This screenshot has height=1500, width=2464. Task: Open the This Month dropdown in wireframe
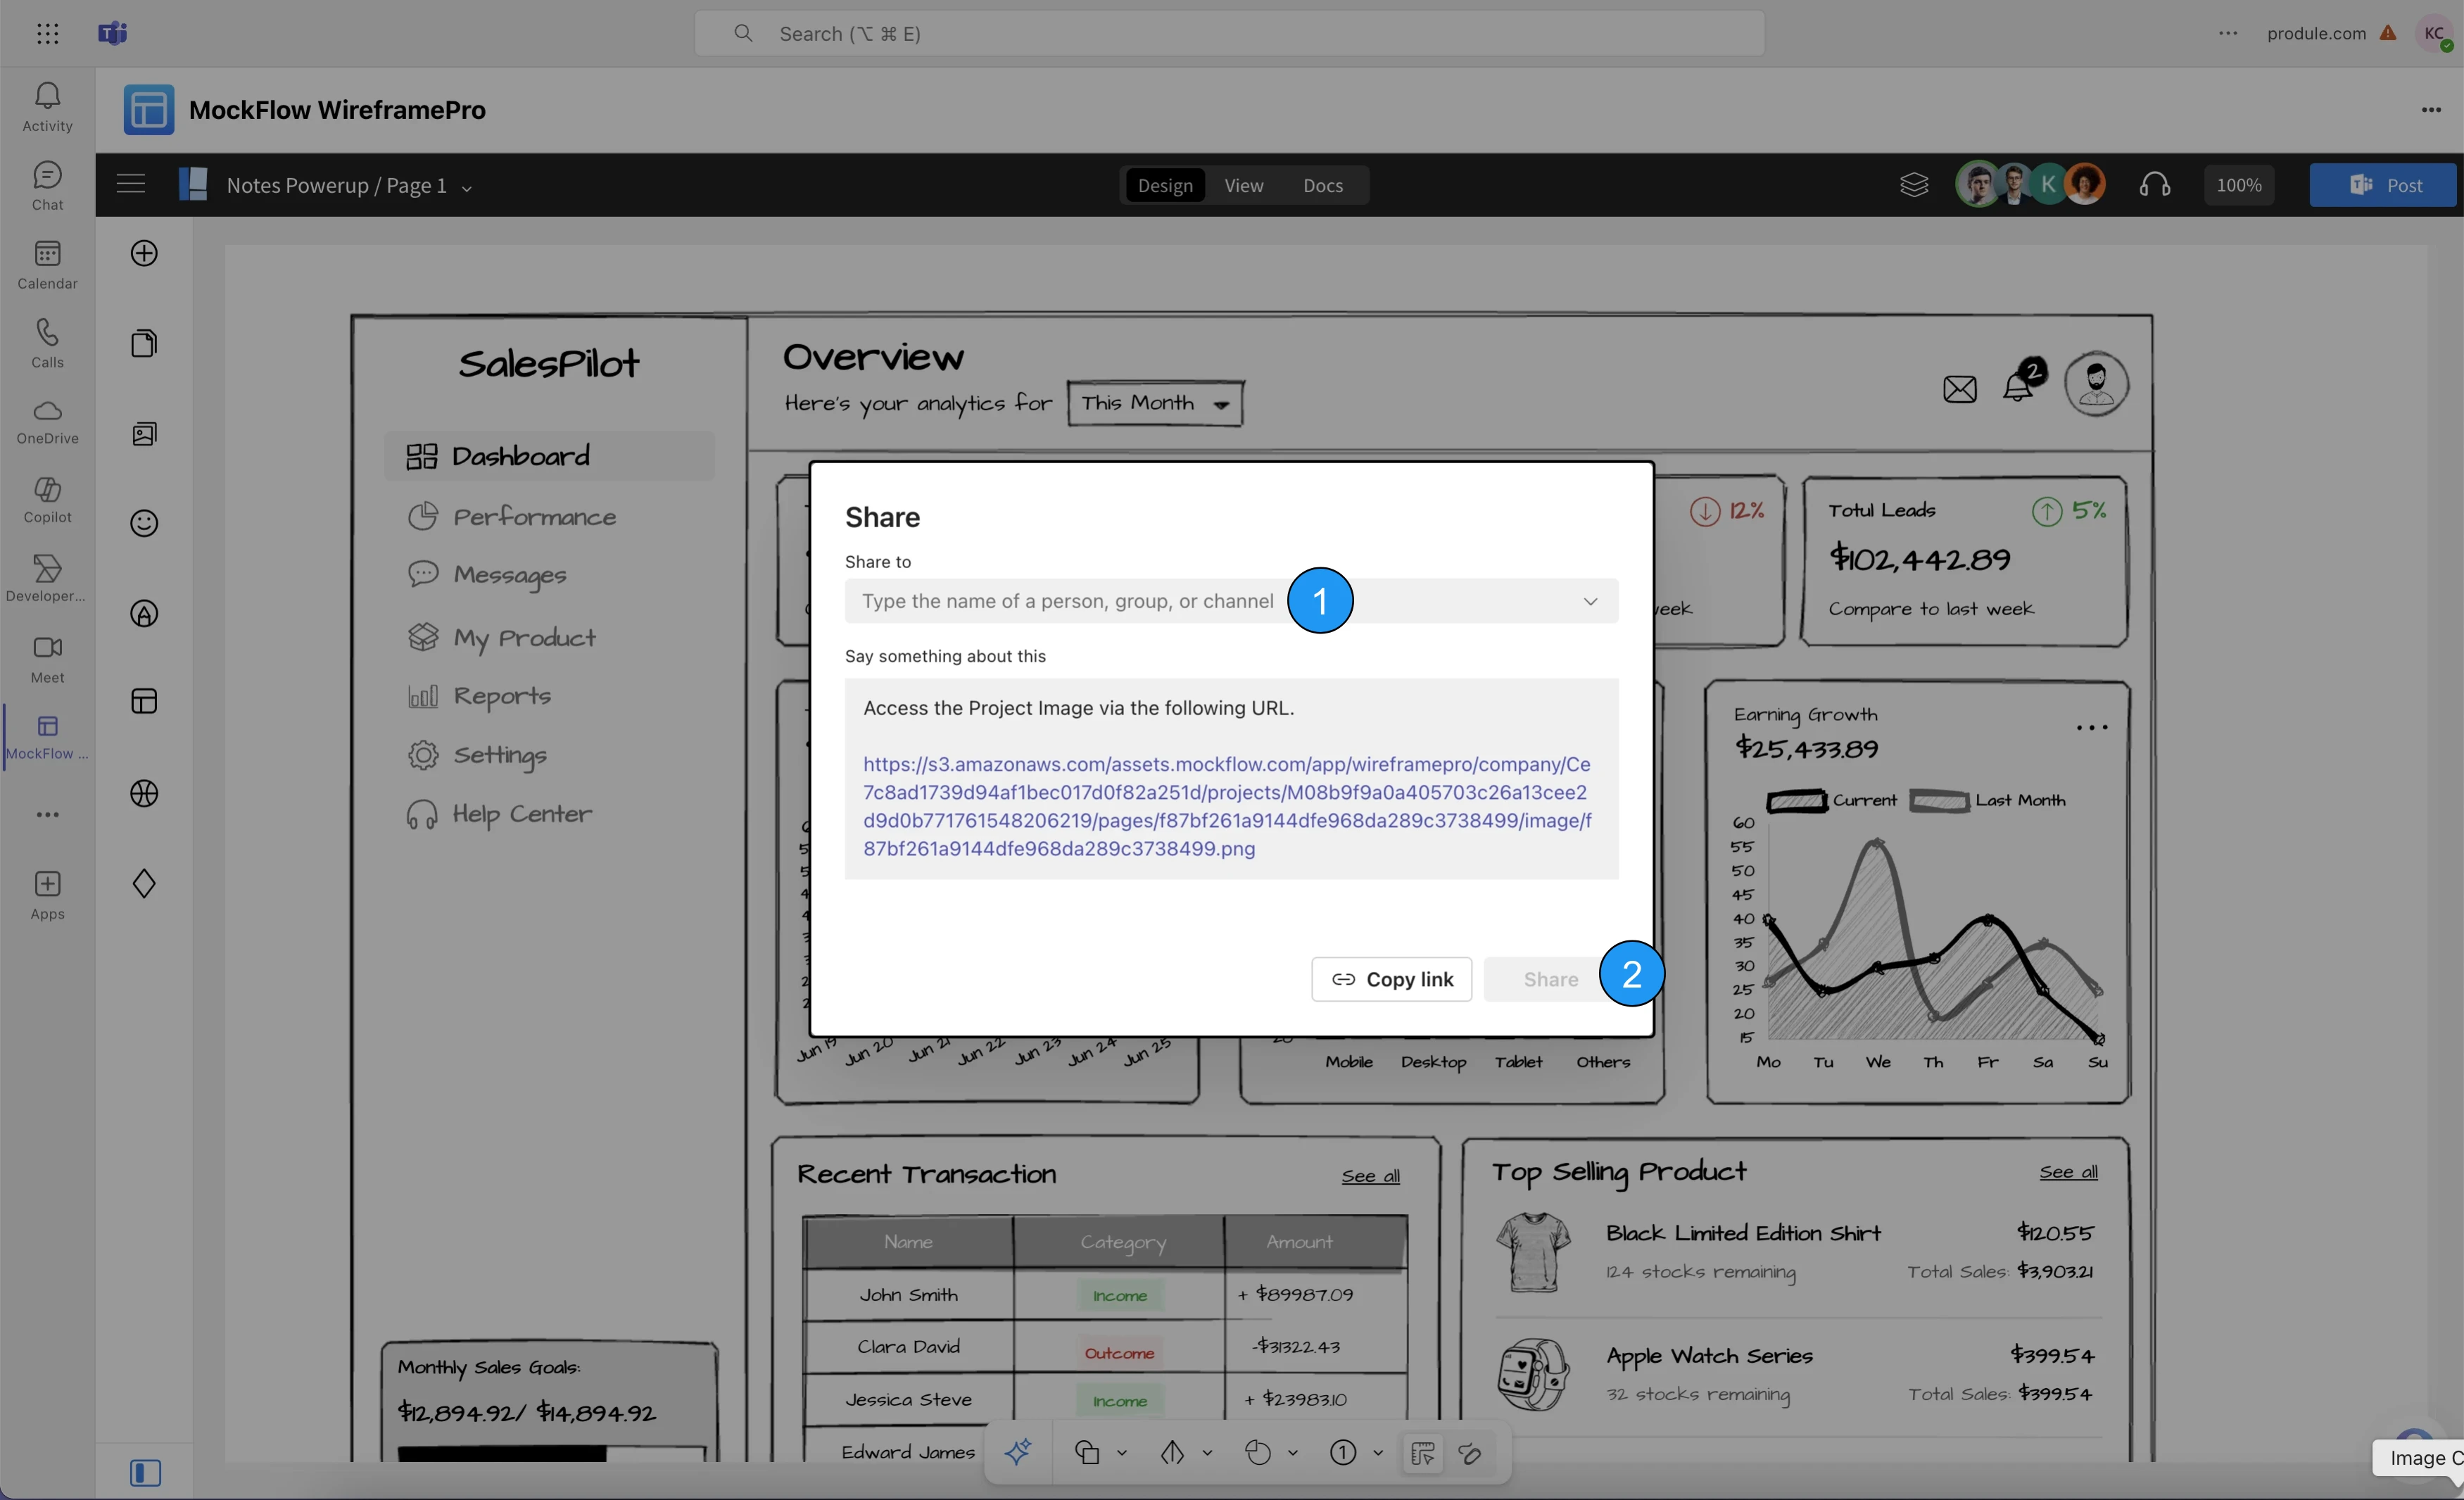tap(1155, 403)
